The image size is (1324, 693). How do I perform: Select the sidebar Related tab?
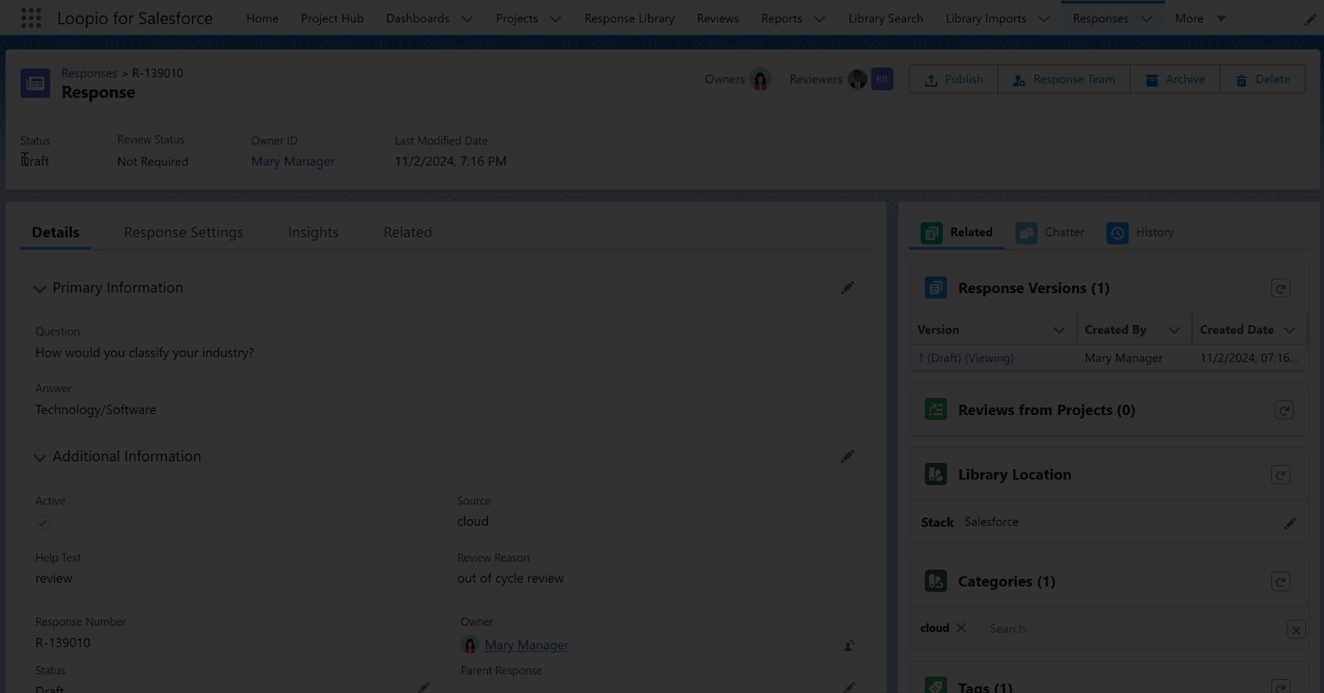tap(957, 233)
